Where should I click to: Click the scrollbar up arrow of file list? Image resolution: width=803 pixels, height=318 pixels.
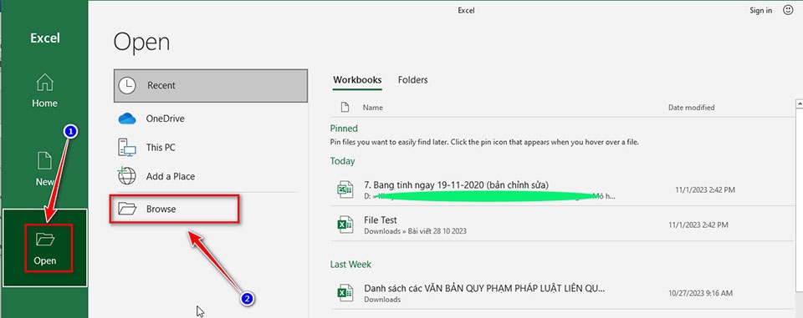point(799,104)
